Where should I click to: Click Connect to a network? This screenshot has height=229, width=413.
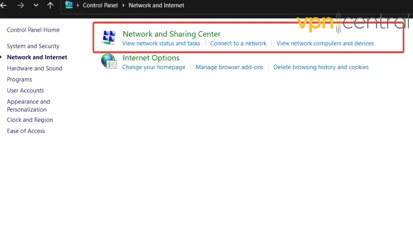tap(238, 44)
